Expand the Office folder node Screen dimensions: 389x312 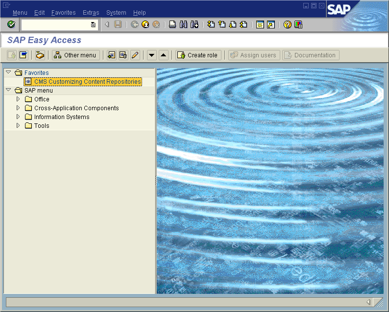[18, 99]
